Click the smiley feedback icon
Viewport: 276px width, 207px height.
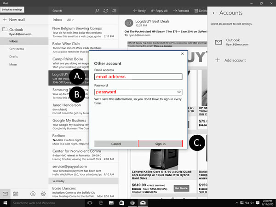[x=33, y=194]
